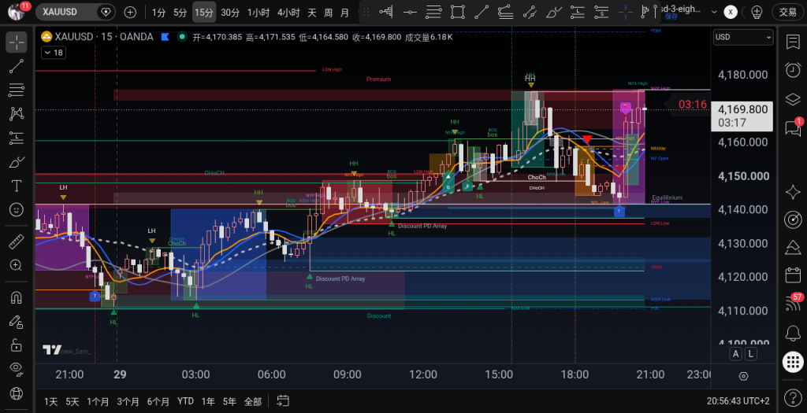Select the trend line tool
The width and height of the screenshot is (807, 413).
[17, 66]
